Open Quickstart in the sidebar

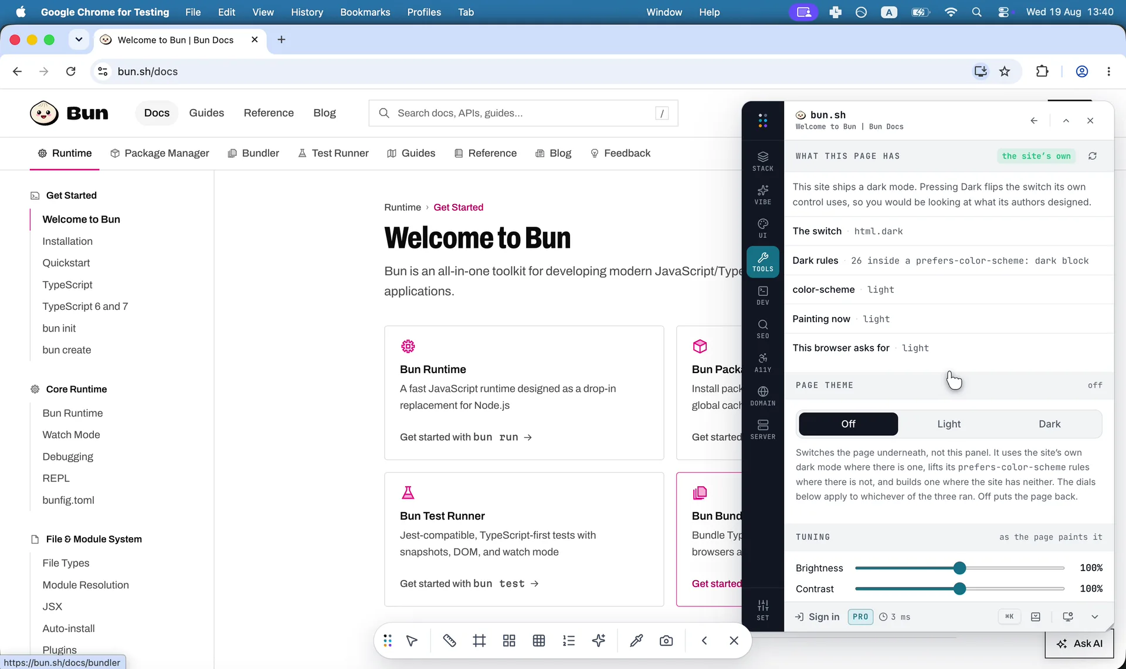click(x=66, y=263)
